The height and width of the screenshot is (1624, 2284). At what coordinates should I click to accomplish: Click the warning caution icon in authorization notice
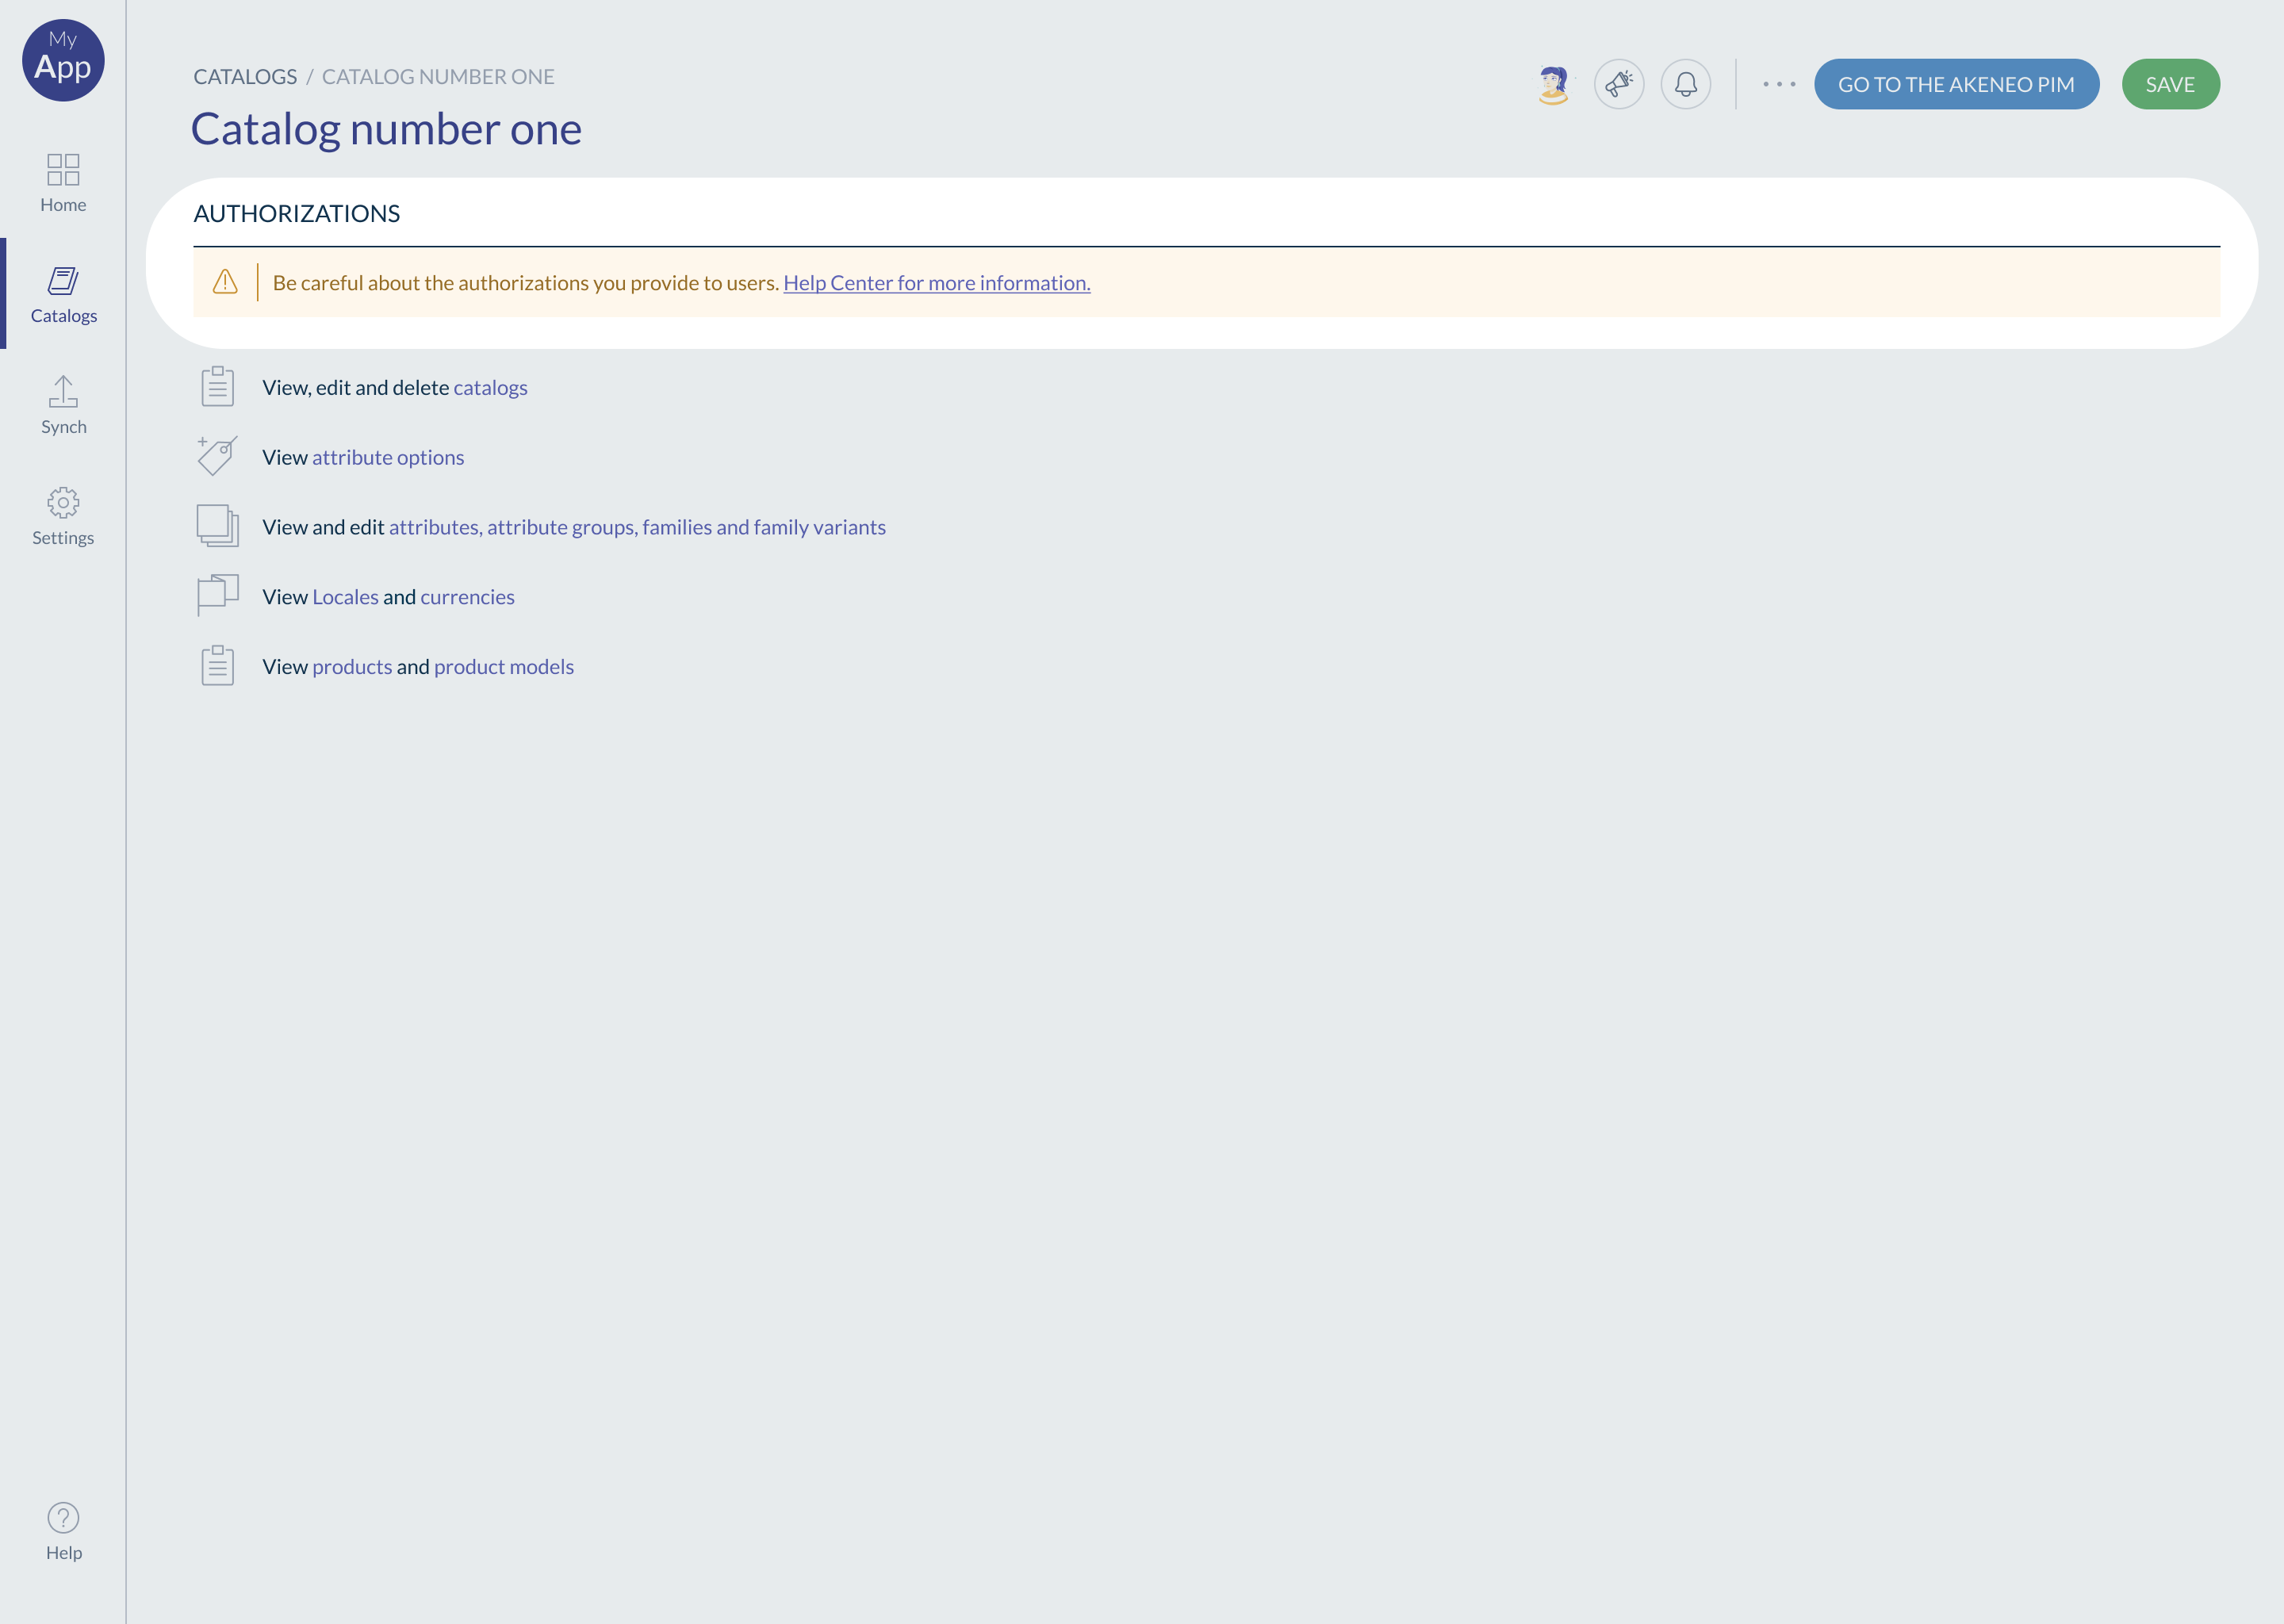[x=223, y=283]
